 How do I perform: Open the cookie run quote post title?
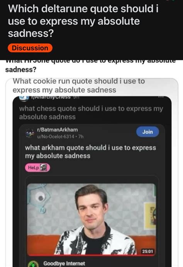click(79, 86)
